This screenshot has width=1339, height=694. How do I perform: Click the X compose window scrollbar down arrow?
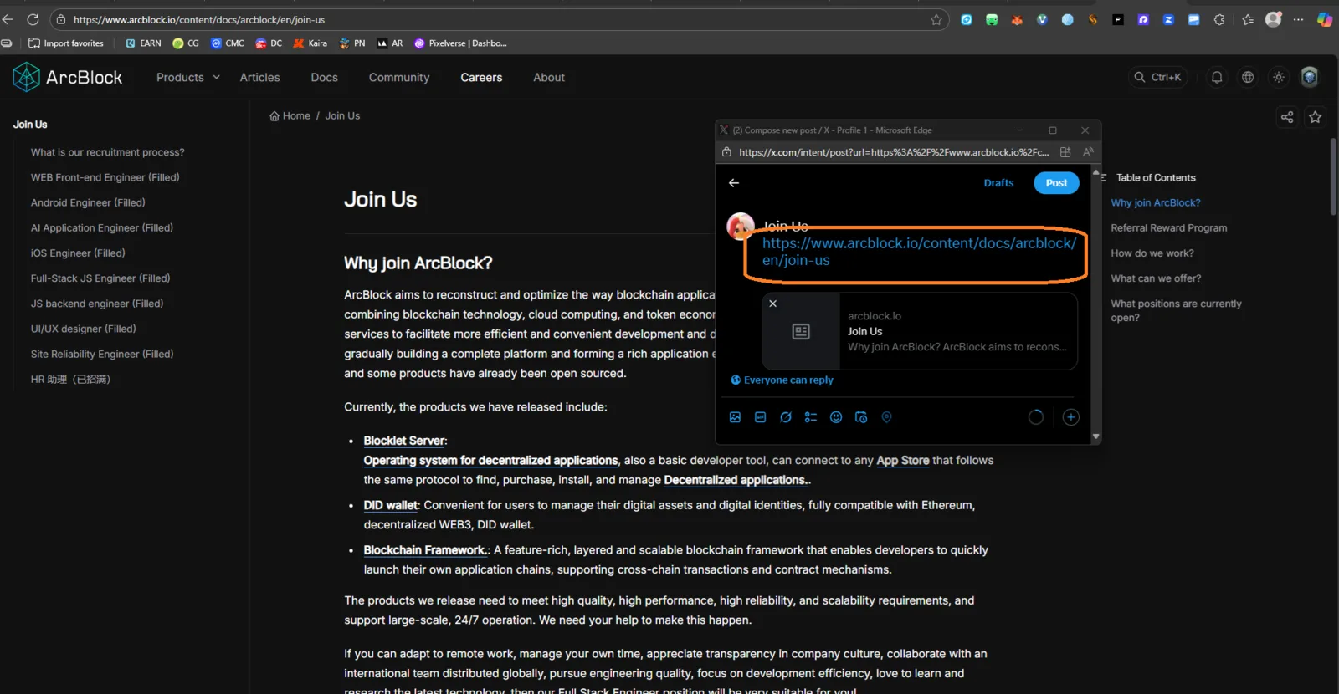pos(1095,436)
